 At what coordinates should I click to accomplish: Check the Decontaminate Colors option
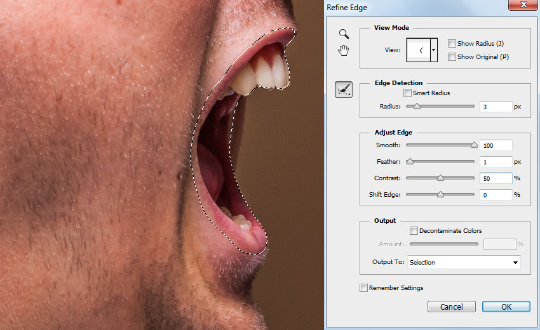[414, 230]
